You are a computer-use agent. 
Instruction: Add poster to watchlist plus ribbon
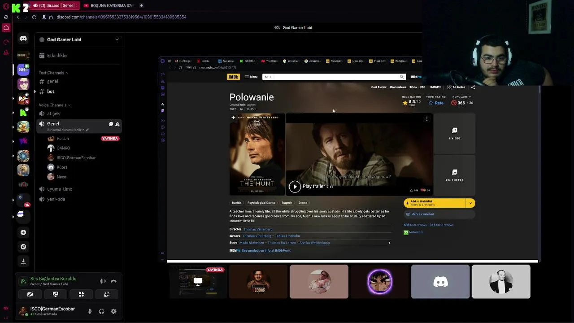coord(233,118)
